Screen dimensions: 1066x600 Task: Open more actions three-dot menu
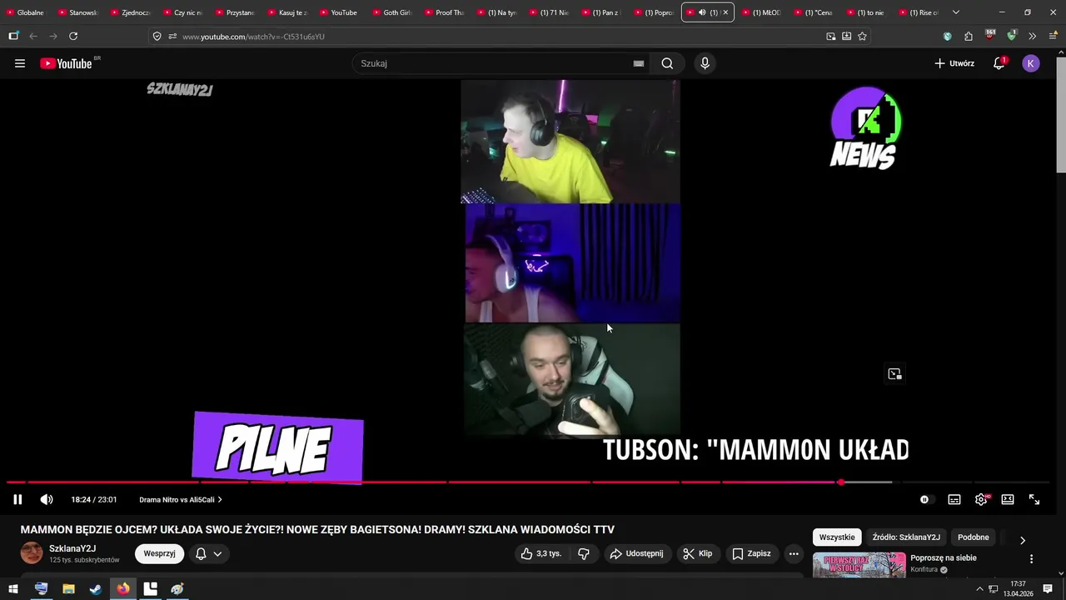click(x=794, y=553)
